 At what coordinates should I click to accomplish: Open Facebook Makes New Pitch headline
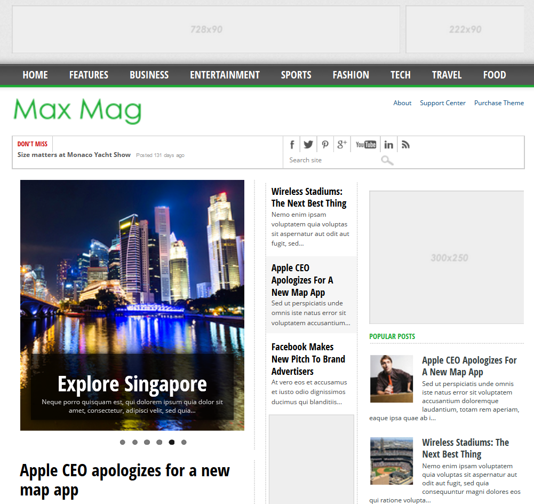click(x=308, y=359)
